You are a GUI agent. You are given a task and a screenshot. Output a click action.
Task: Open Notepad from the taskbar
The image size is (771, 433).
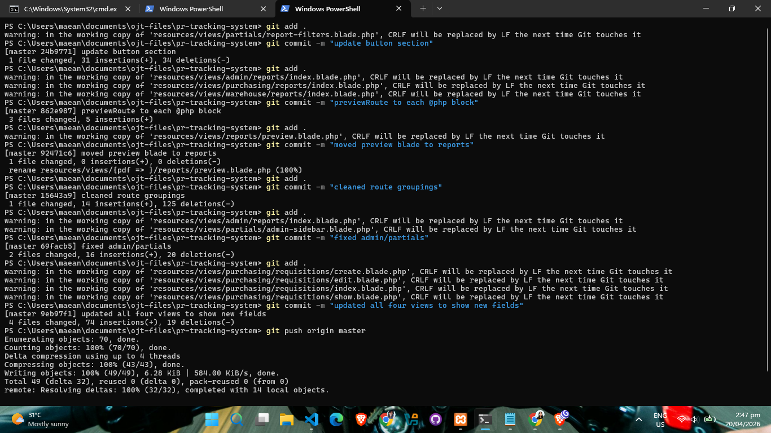(x=510, y=419)
